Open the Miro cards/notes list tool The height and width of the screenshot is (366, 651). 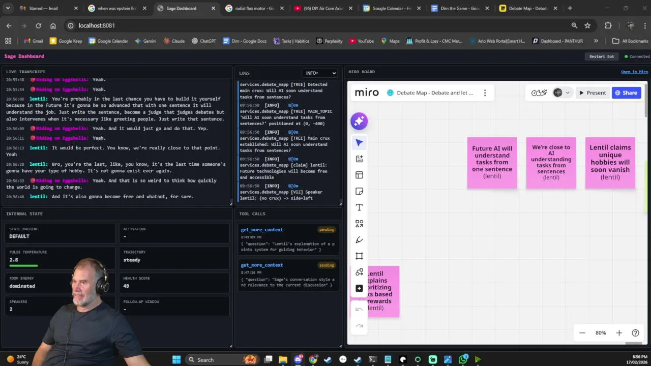(359, 159)
